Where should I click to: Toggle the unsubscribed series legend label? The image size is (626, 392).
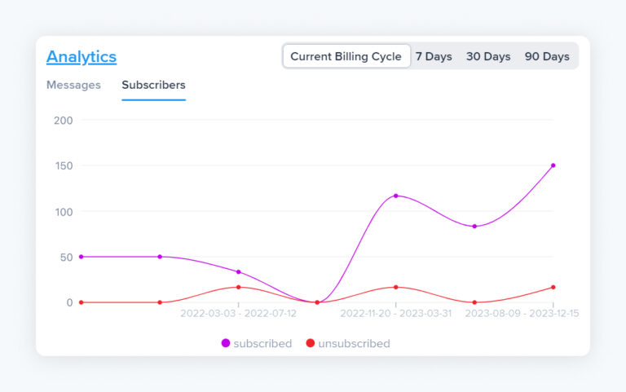354,344
